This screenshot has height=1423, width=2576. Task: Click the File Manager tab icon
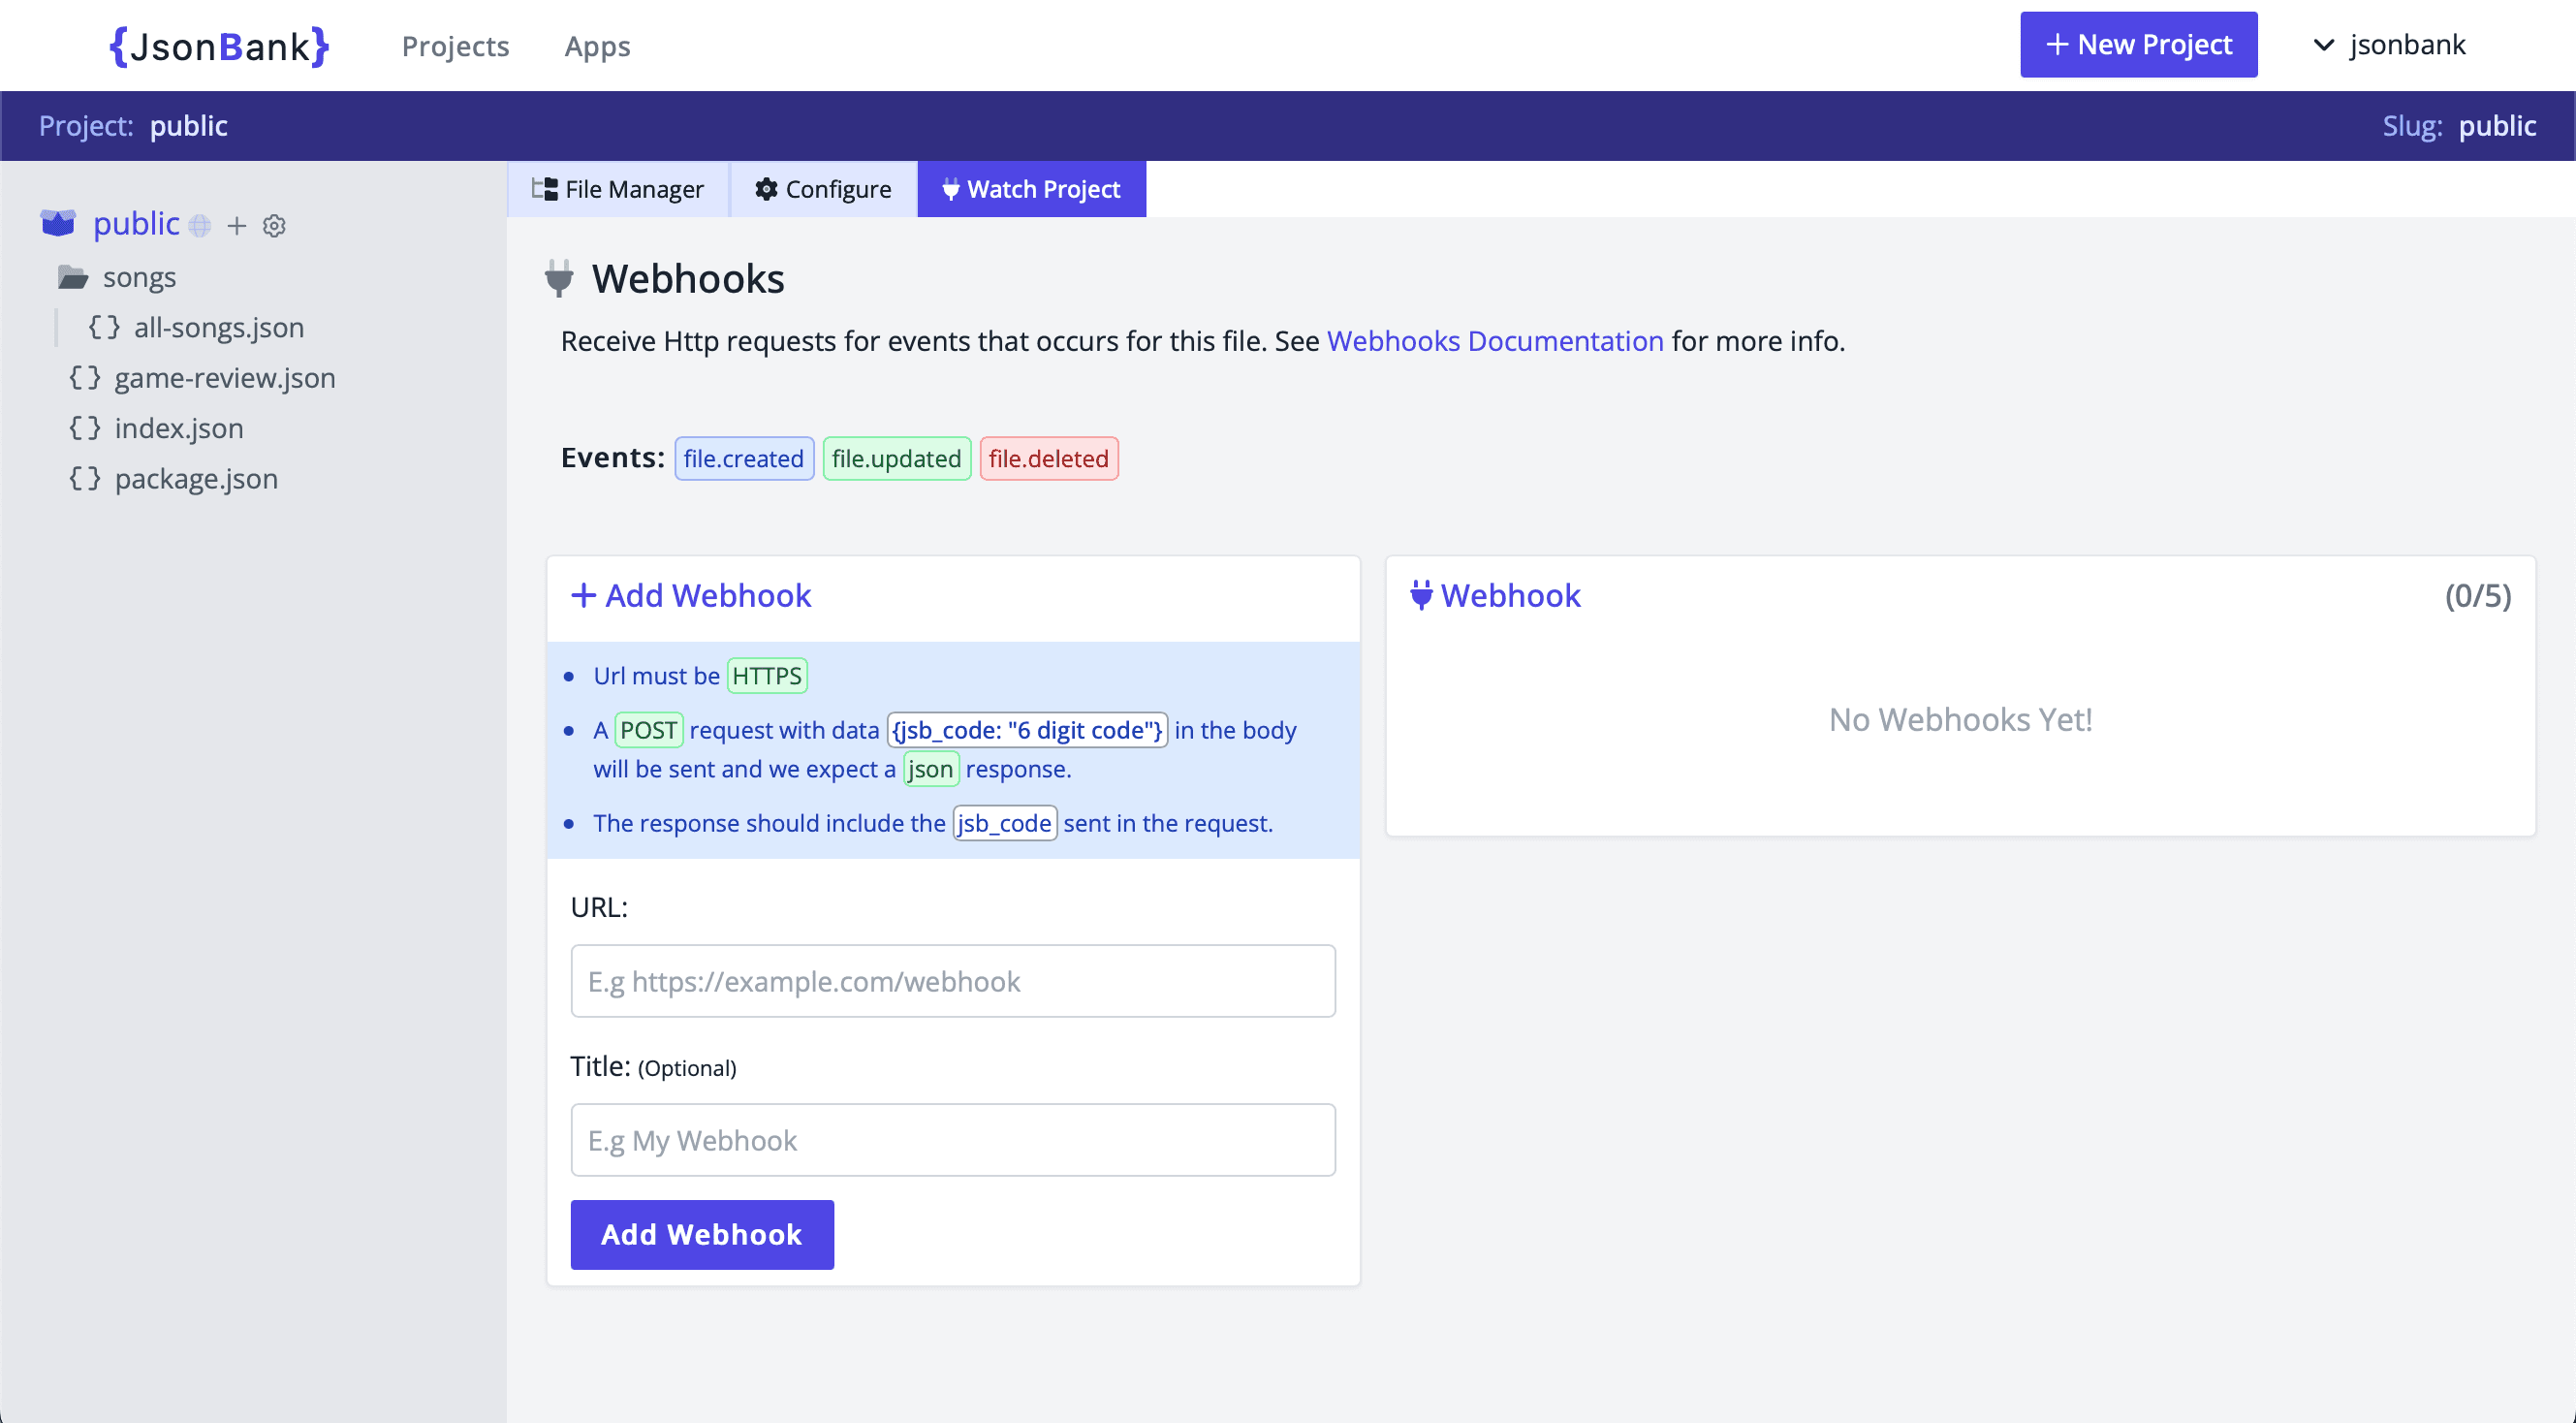(546, 188)
